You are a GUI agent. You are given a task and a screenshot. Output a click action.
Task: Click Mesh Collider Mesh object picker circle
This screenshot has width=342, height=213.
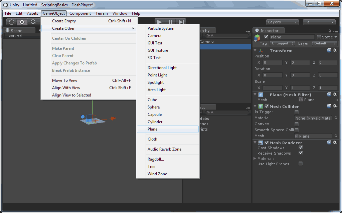(336, 136)
